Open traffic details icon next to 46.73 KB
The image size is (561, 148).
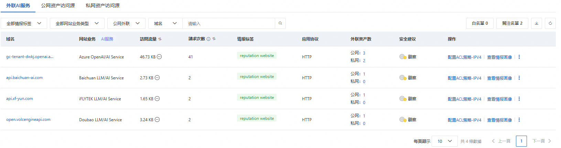pyautogui.click(x=159, y=57)
